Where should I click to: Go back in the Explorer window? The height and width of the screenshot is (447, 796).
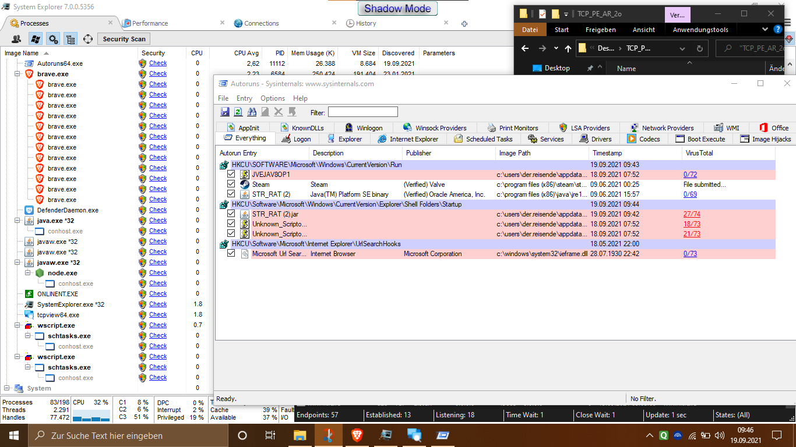[526, 48]
